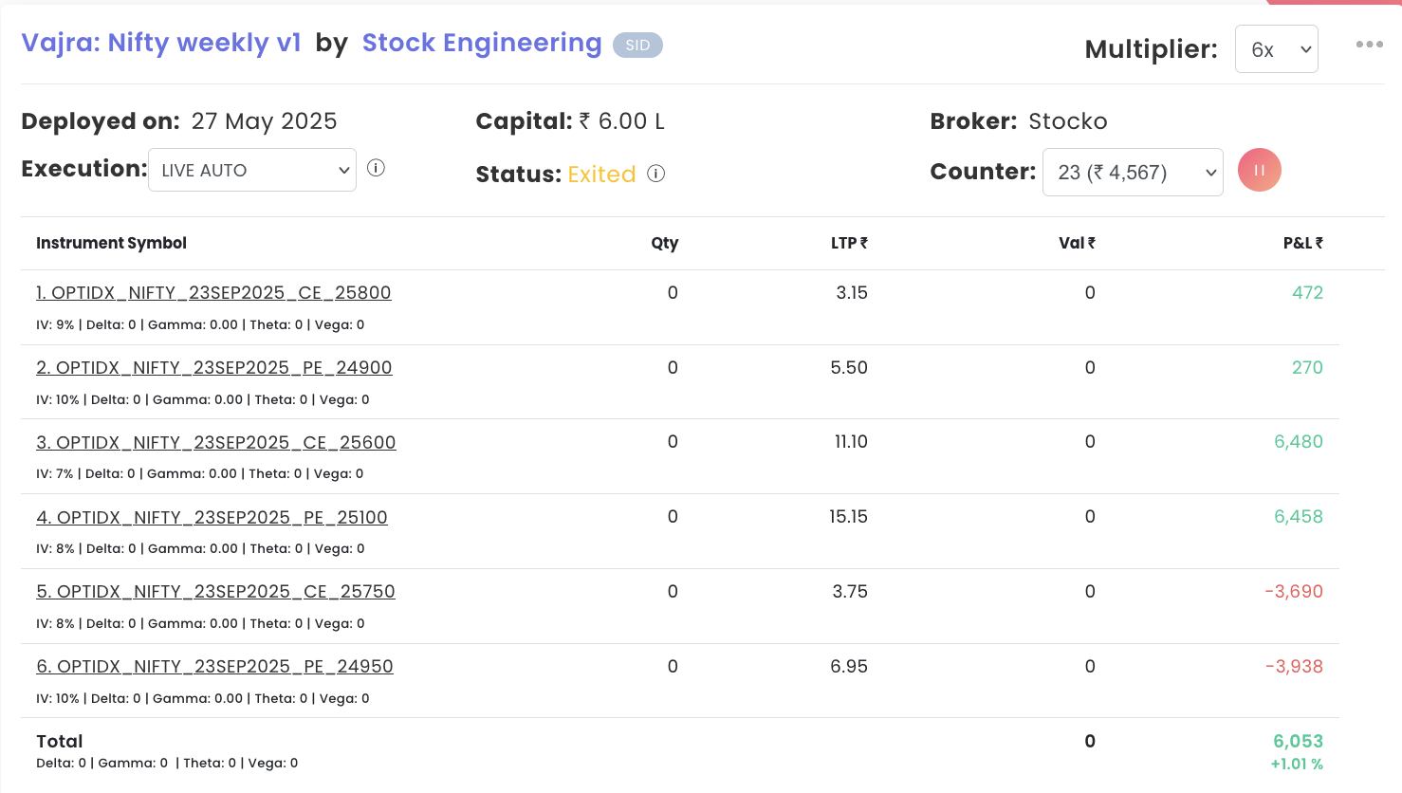This screenshot has width=1402, height=793.
Task: Open the NIFTY 23SEP2025 PE 24950 instrument
Action: 215,667
